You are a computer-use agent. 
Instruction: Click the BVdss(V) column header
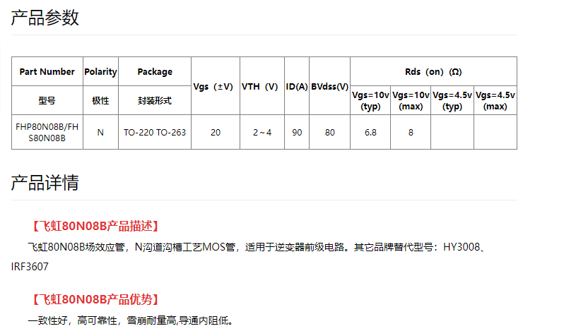pyautogui.click(x=329, y=86)
